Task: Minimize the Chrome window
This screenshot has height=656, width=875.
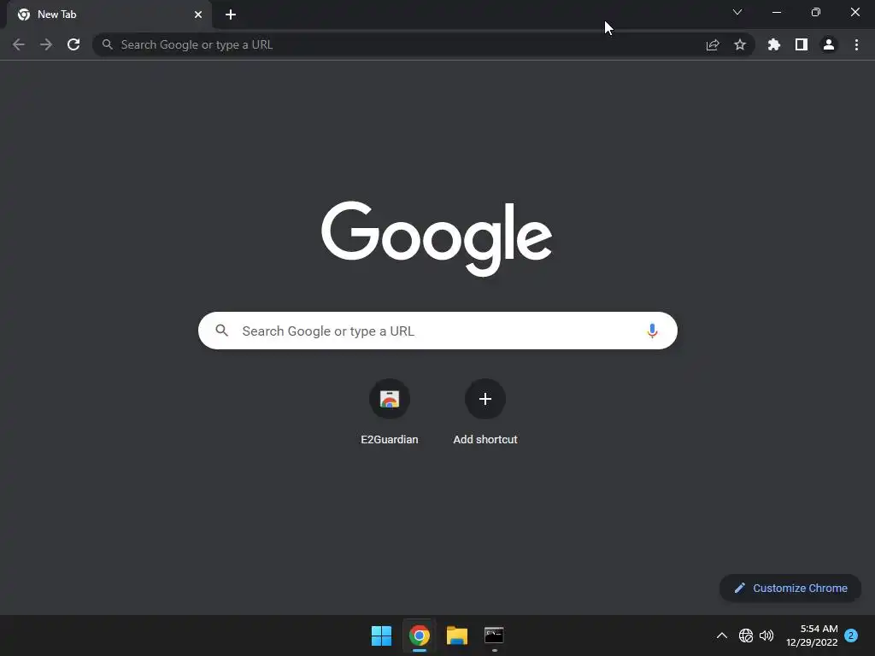Action: click(776, 12)
